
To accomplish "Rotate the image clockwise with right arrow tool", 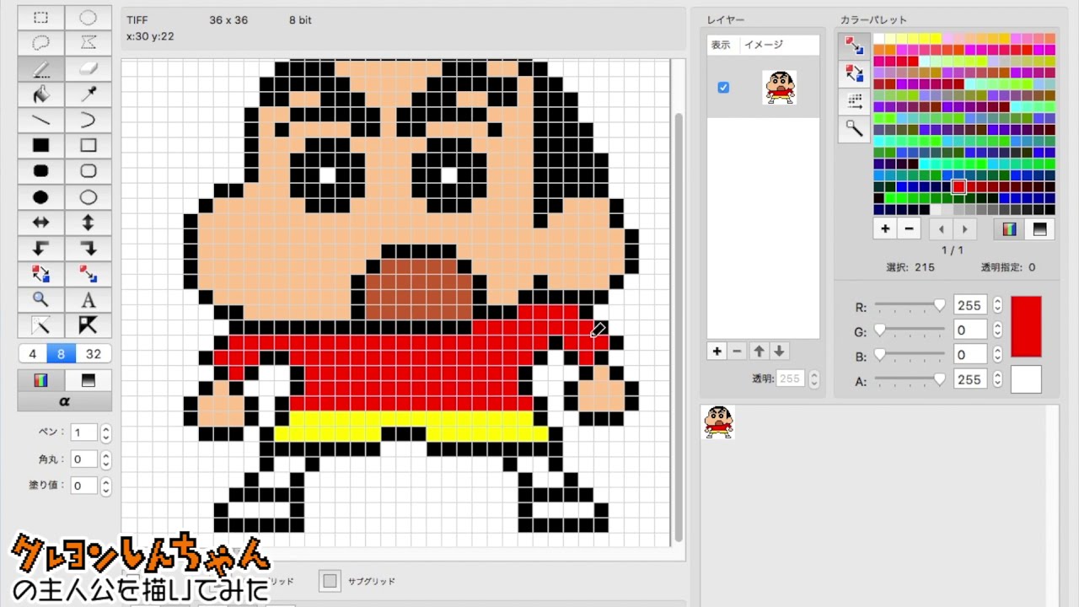I will pos(88,248).
